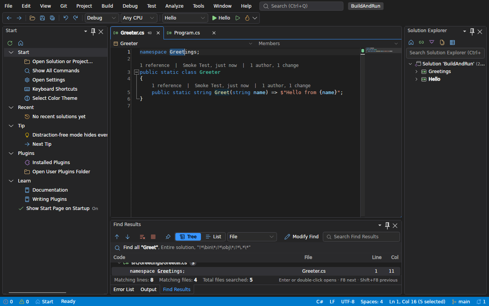The image size is (489, 306).
Task: Open the Hello startup project dropdown
Action: click(185, 18)
